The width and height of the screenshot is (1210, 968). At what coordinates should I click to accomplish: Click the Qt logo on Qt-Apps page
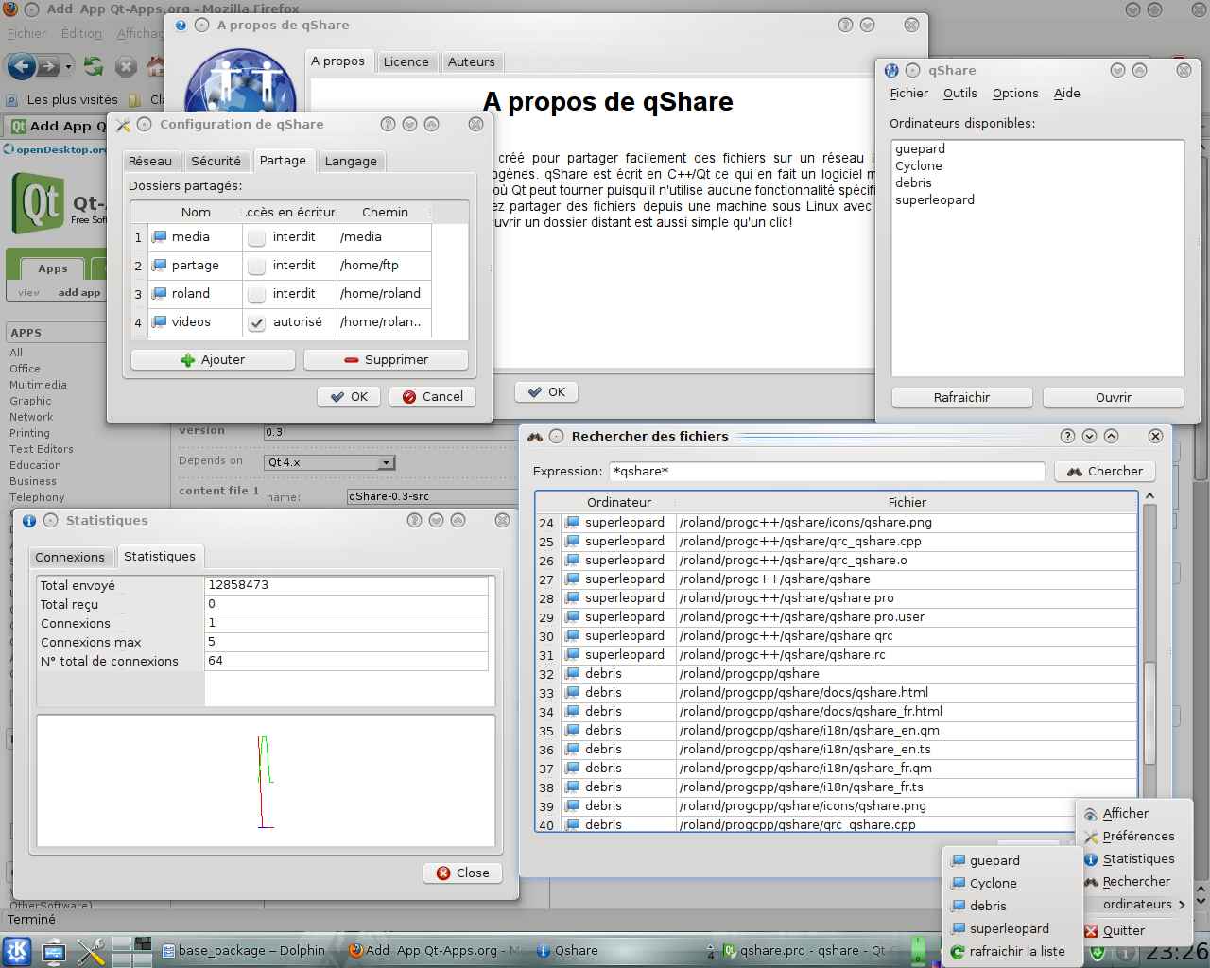38,202
